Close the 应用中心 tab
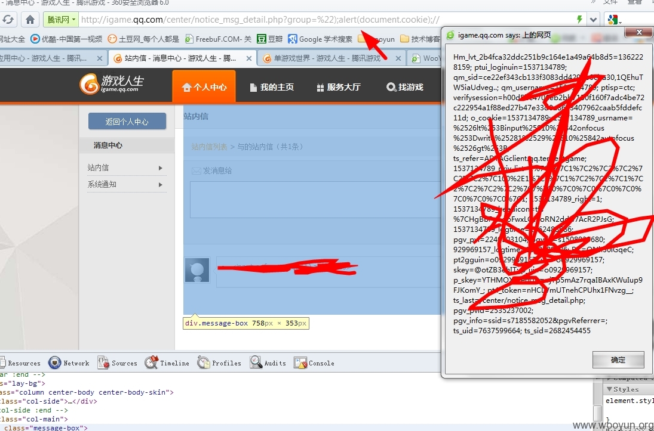 (99, 58)
